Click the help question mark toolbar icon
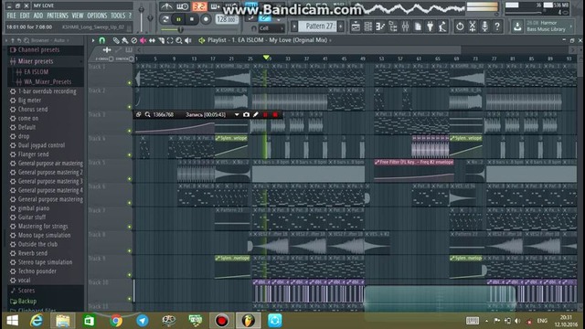Screen dimensions: 585x329 pyautogui.click(x=497, y=27)
